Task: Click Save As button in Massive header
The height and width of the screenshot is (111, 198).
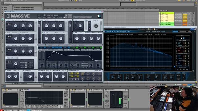Action: click(70, 17)
